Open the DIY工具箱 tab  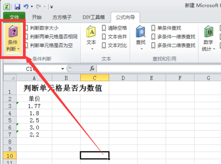(94, 17)
